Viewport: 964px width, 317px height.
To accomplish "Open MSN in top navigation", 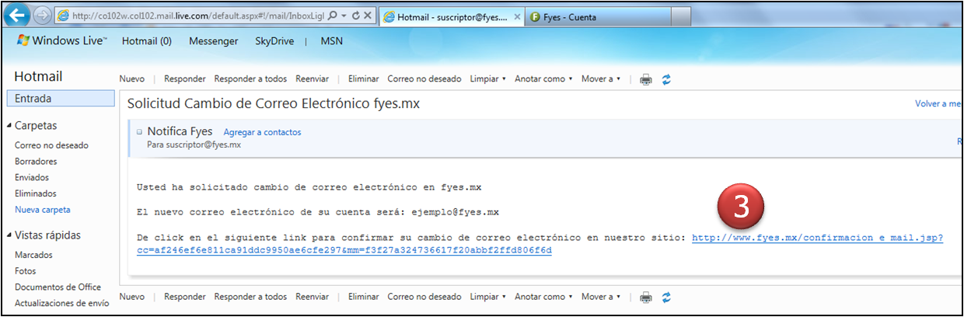I will pos(331,41).
